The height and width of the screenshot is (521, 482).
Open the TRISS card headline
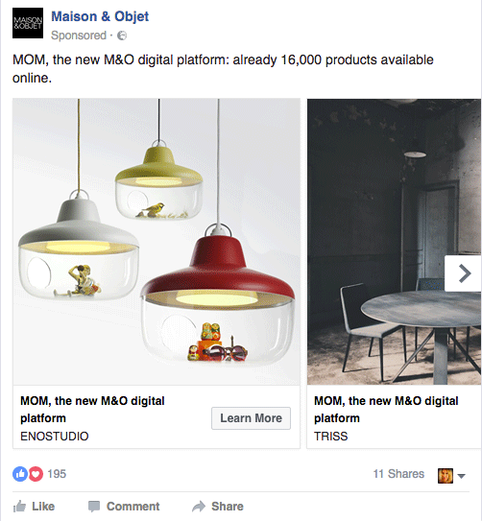pyautogui.click(x=386, y=410)
